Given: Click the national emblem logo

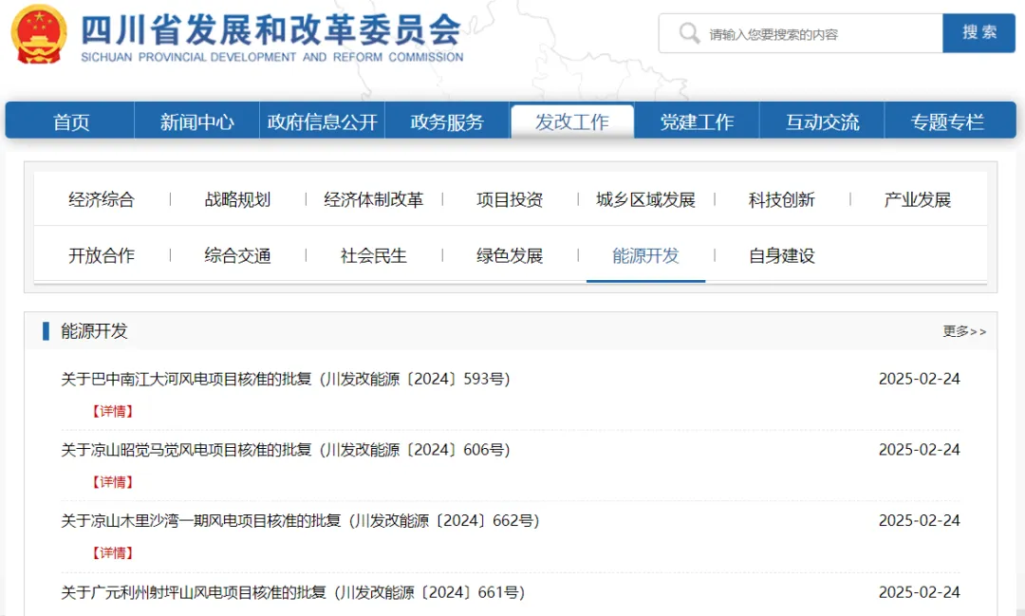Looking at the screenshot, I should click(40, 33).
